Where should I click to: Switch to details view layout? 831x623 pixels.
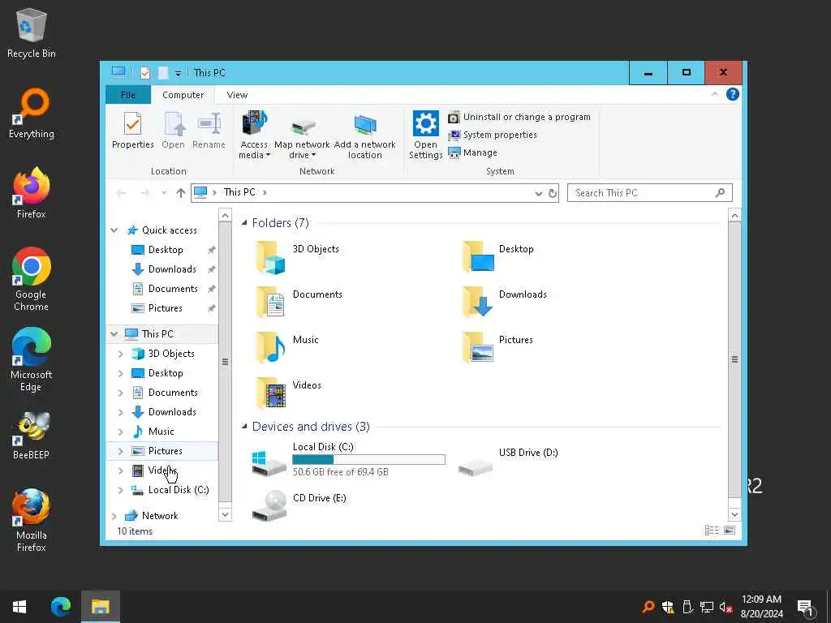pos(712,531)
